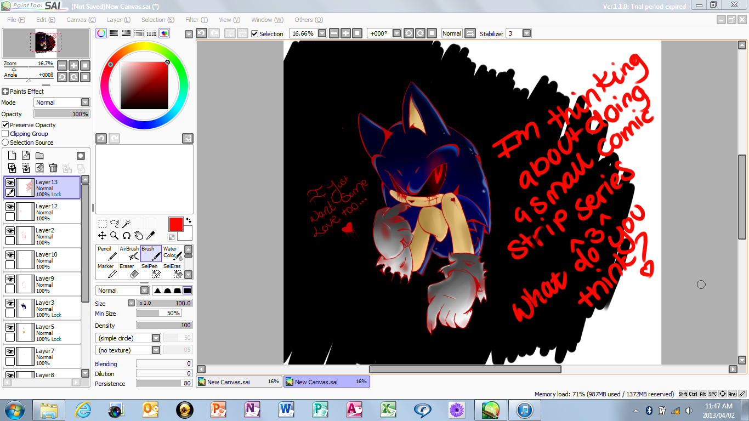This screenshot has height=421, width=749.
Task: Choose the Brush tool
Action: coord(151,253)
